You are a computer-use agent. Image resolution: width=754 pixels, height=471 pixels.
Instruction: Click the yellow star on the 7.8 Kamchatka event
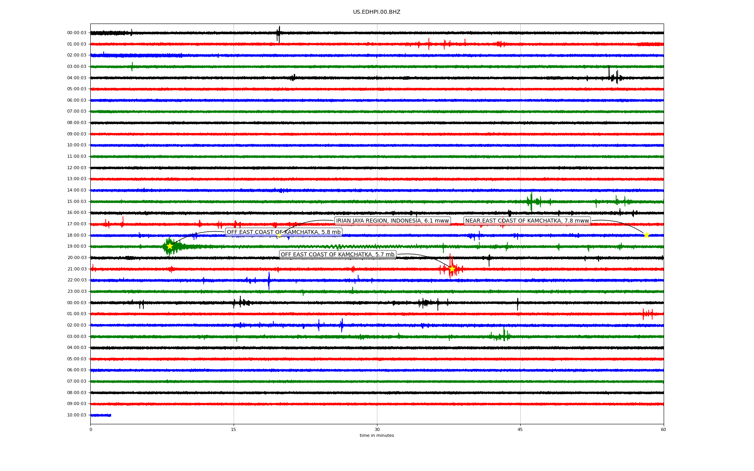tap(646, 235)
